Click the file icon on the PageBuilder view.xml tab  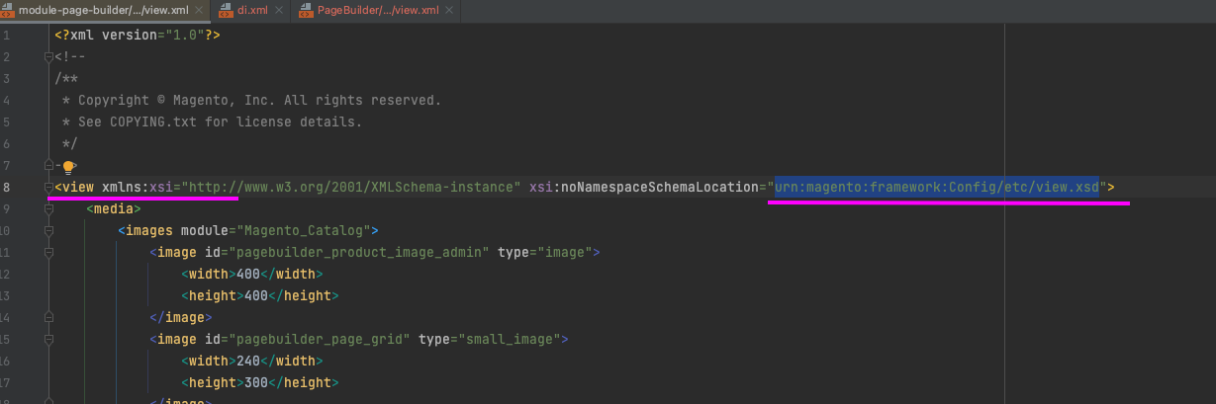307,10
